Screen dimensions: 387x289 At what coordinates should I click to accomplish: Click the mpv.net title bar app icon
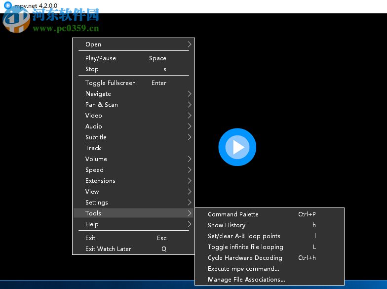(8, 5)
